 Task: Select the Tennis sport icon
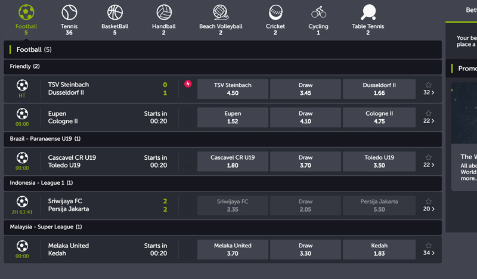point(70,13)
